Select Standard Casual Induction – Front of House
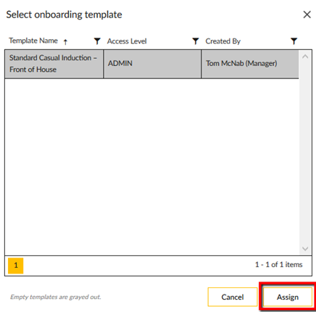Screen dimensions: 316x312 54,64
